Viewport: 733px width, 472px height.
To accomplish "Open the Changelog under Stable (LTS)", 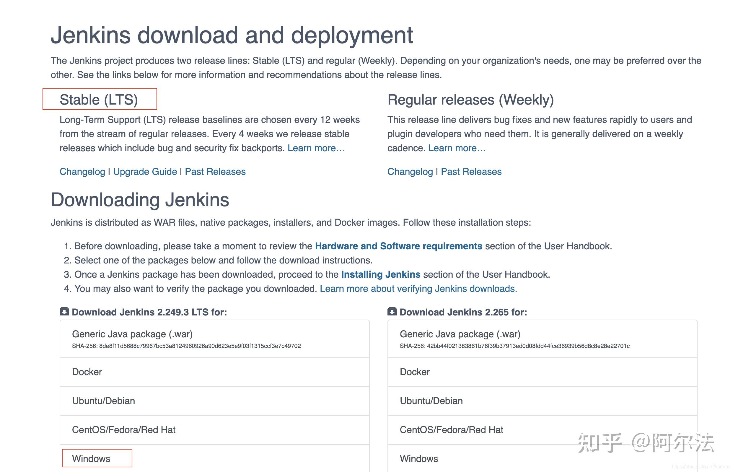I will (x=82, y=172).
